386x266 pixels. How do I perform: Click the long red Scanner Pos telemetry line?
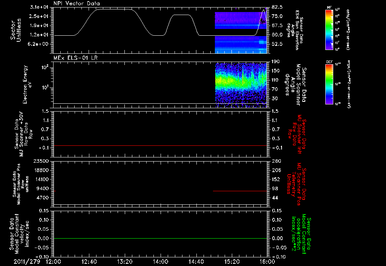(x=240, y=191)
